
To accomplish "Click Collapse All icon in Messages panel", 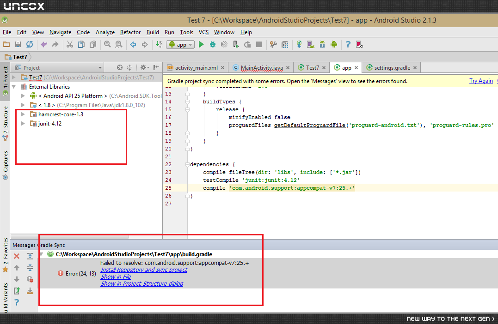I will [x=30, y=268].
